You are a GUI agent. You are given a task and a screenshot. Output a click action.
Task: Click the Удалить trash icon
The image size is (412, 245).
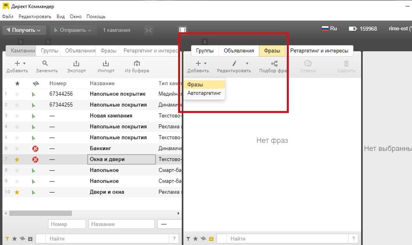click(346, 63)
